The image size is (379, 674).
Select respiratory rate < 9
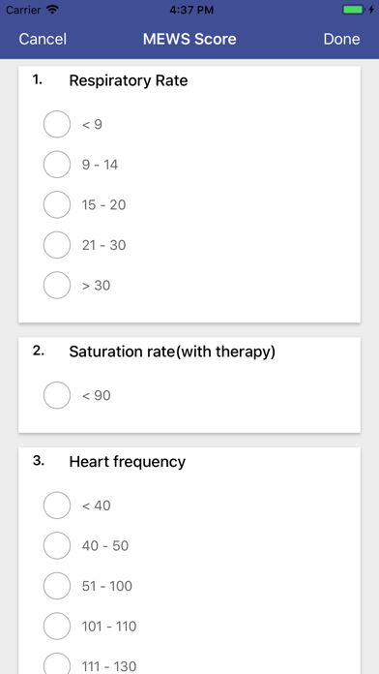pyautogui.click(x=57, y=124)
